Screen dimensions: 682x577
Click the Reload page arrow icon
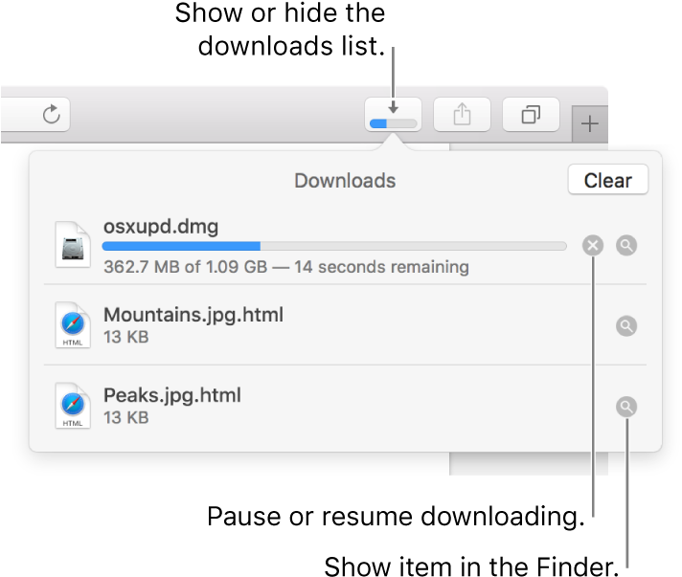coord(52,114)
